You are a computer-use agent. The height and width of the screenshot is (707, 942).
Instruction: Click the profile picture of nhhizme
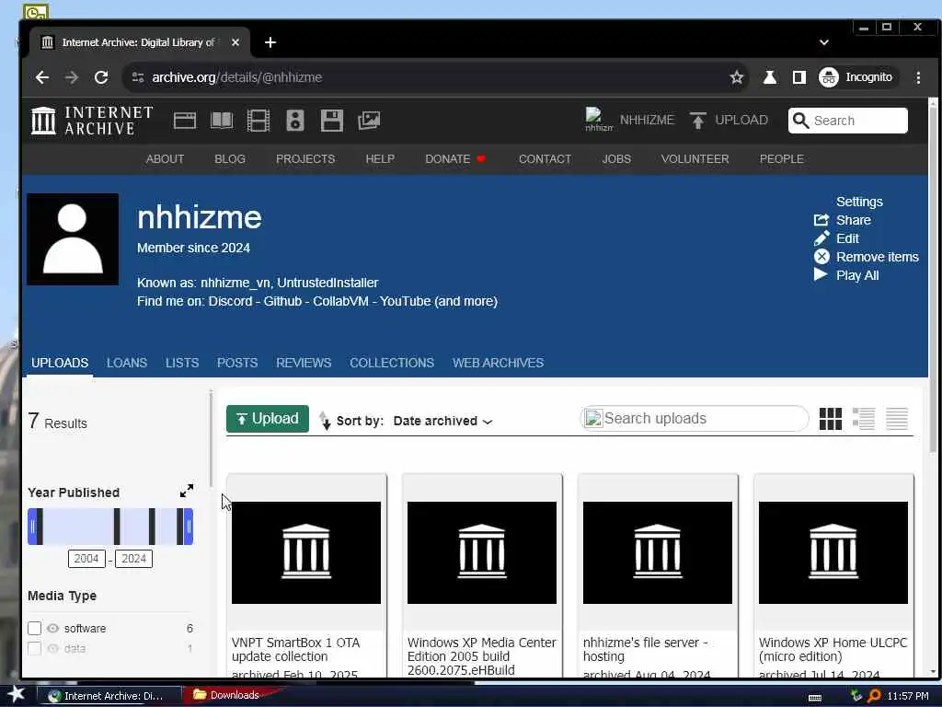73,238
